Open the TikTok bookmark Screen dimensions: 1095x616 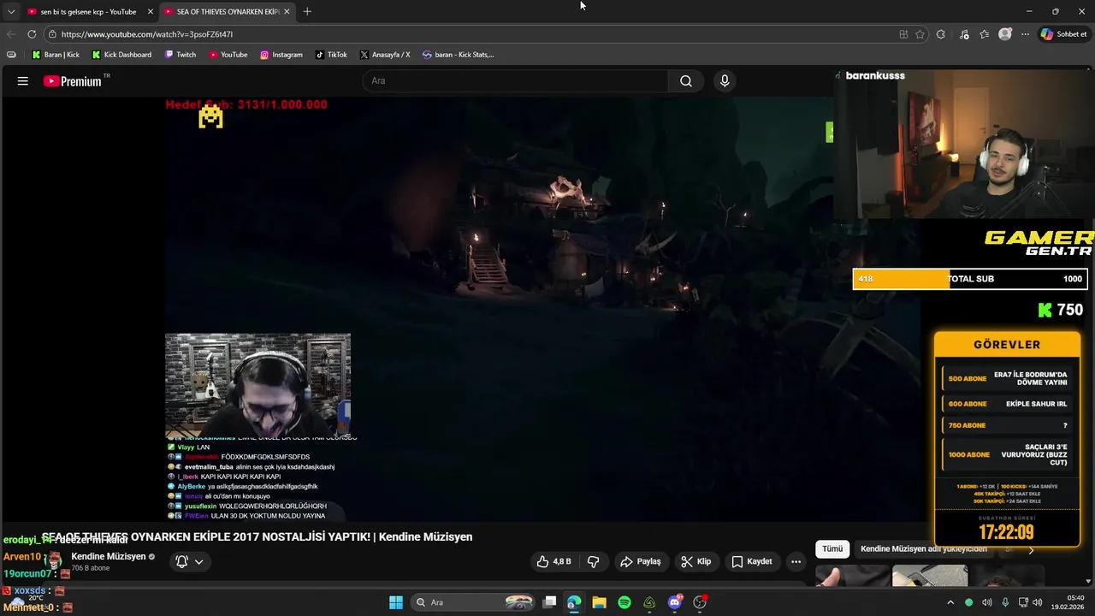coord(331,55)
